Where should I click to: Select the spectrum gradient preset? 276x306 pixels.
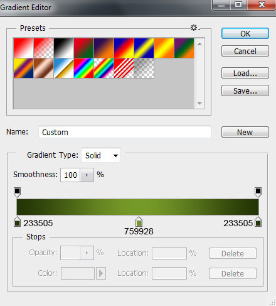(83, 68)
